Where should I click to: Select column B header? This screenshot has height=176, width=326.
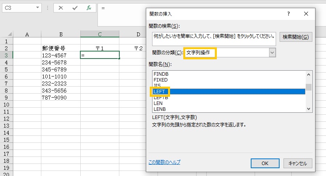61,34
